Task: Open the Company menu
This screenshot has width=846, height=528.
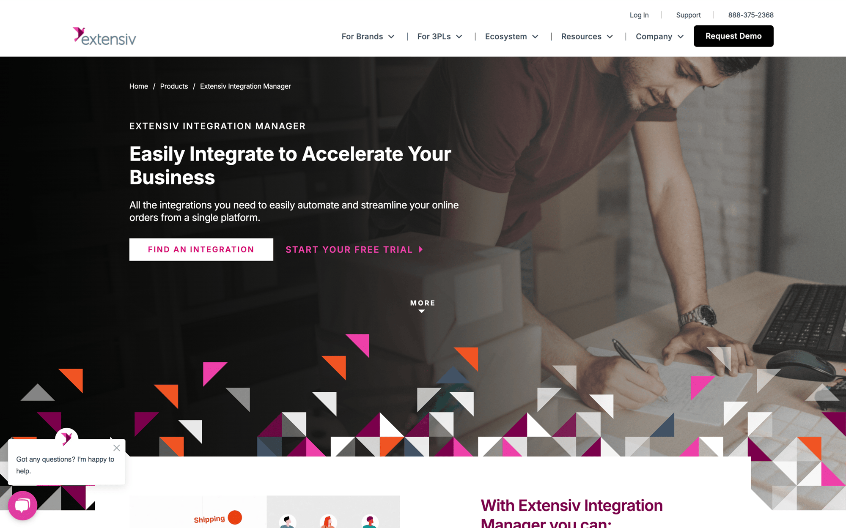Action: coord(660,36)
